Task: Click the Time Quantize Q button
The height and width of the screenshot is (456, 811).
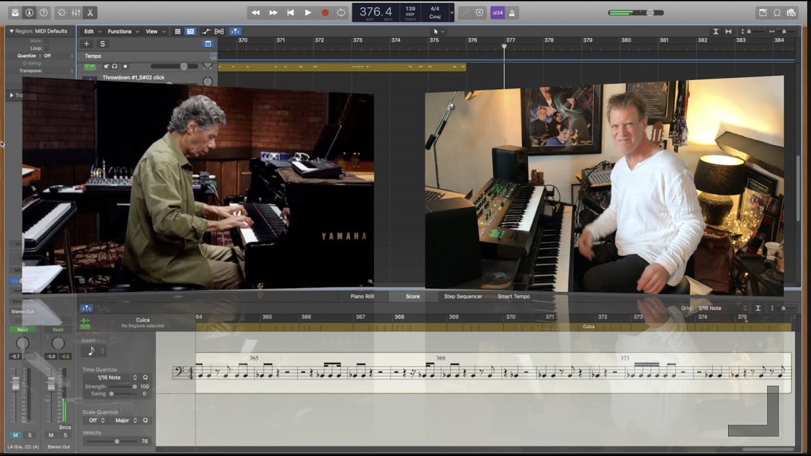Action: click(x=145, y=377)
